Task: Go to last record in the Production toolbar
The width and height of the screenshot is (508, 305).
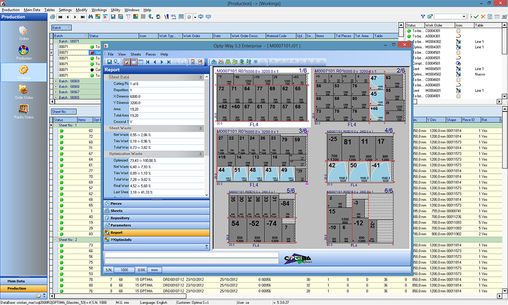Action: point(83,17)
